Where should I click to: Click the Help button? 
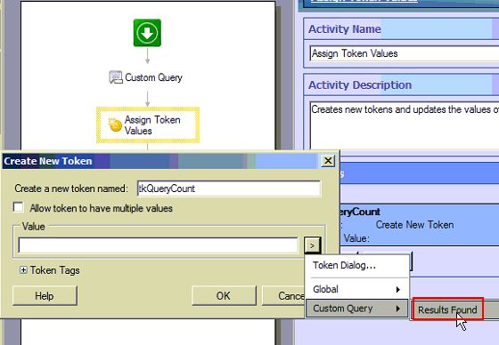(45, 296)
